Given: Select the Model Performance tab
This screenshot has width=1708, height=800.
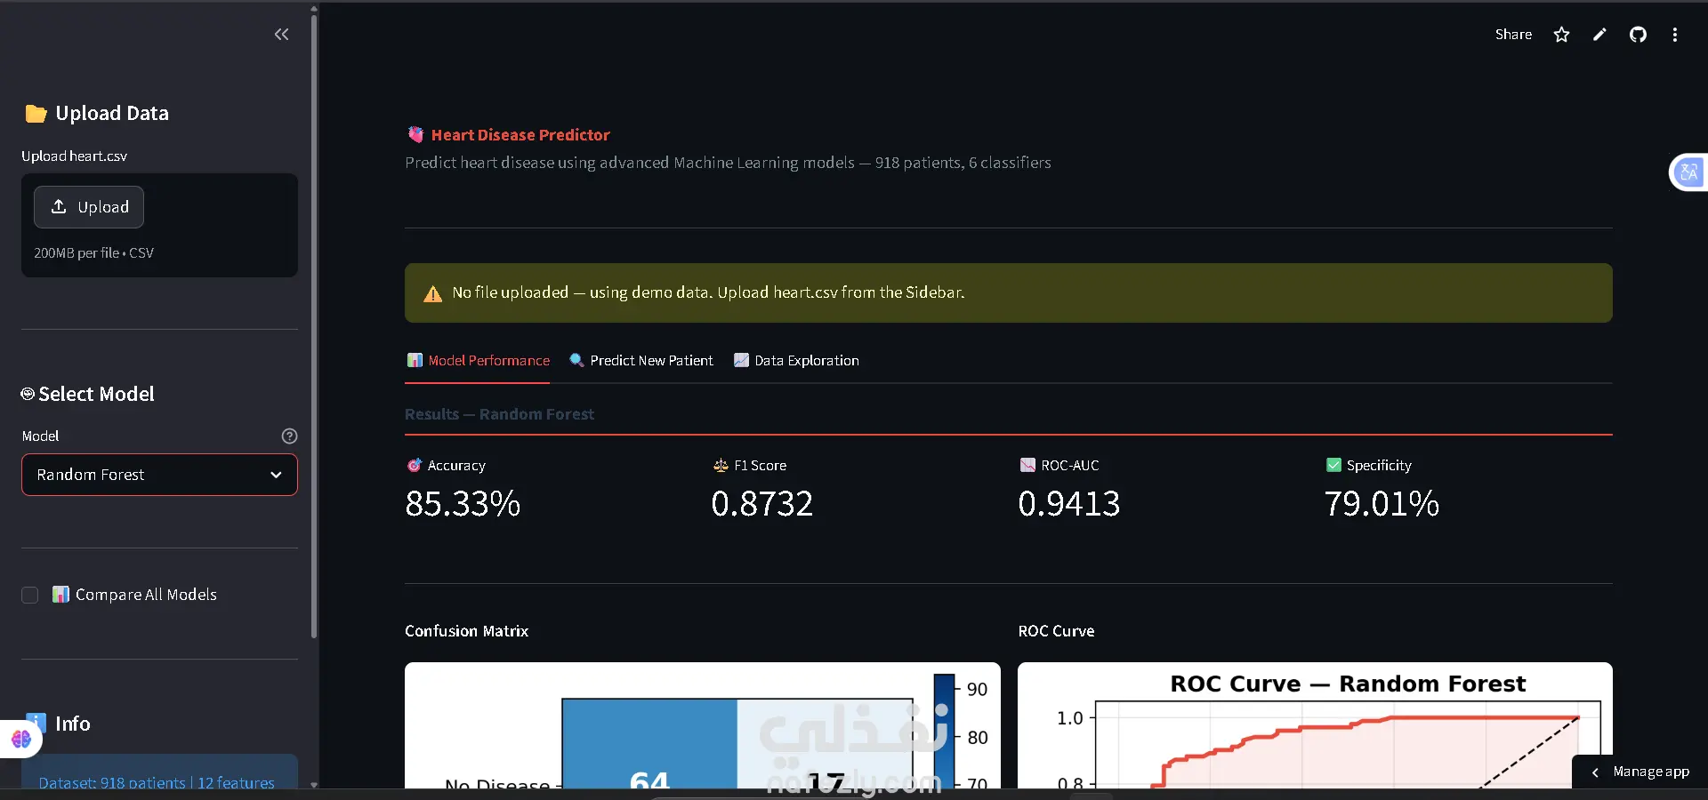Looking at the screenshot, I should (x=478, y=361).
